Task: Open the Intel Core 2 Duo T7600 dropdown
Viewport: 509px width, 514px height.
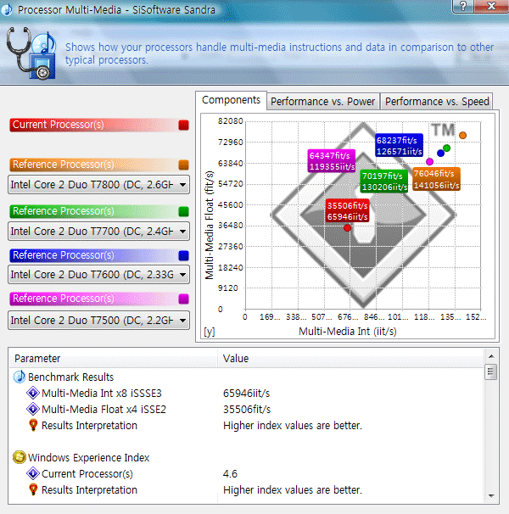Action: (x=98, y=275)
